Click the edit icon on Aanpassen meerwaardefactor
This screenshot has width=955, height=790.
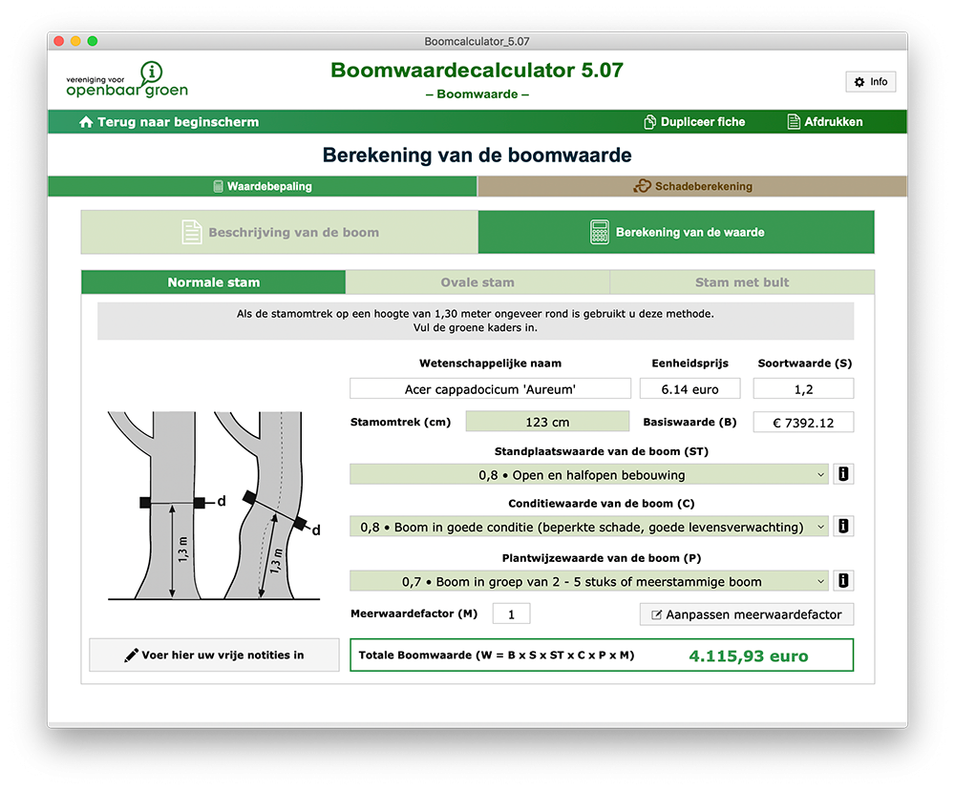pyautogui.click(x=657, y=614)
